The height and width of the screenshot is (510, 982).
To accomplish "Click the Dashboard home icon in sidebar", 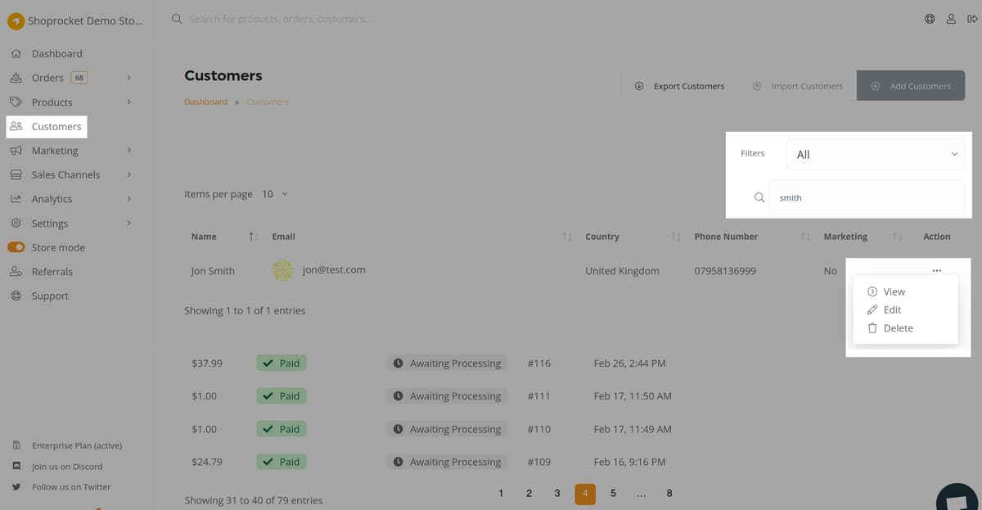I will (16, 54).
